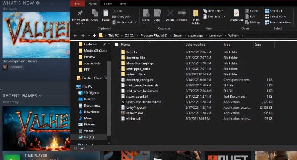Screen dimensions: 297x160
Task: Go up one folder level arrow
Action: [94, 36]
